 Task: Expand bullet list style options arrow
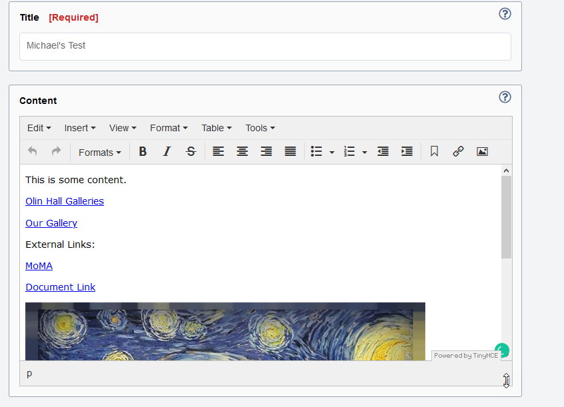tap(332, 153)
